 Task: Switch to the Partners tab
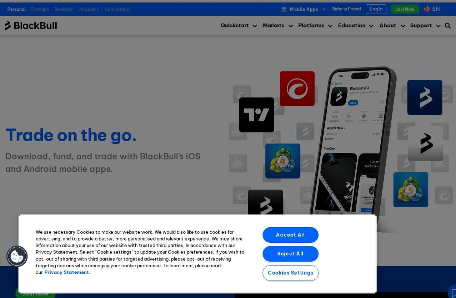[40, 9]
